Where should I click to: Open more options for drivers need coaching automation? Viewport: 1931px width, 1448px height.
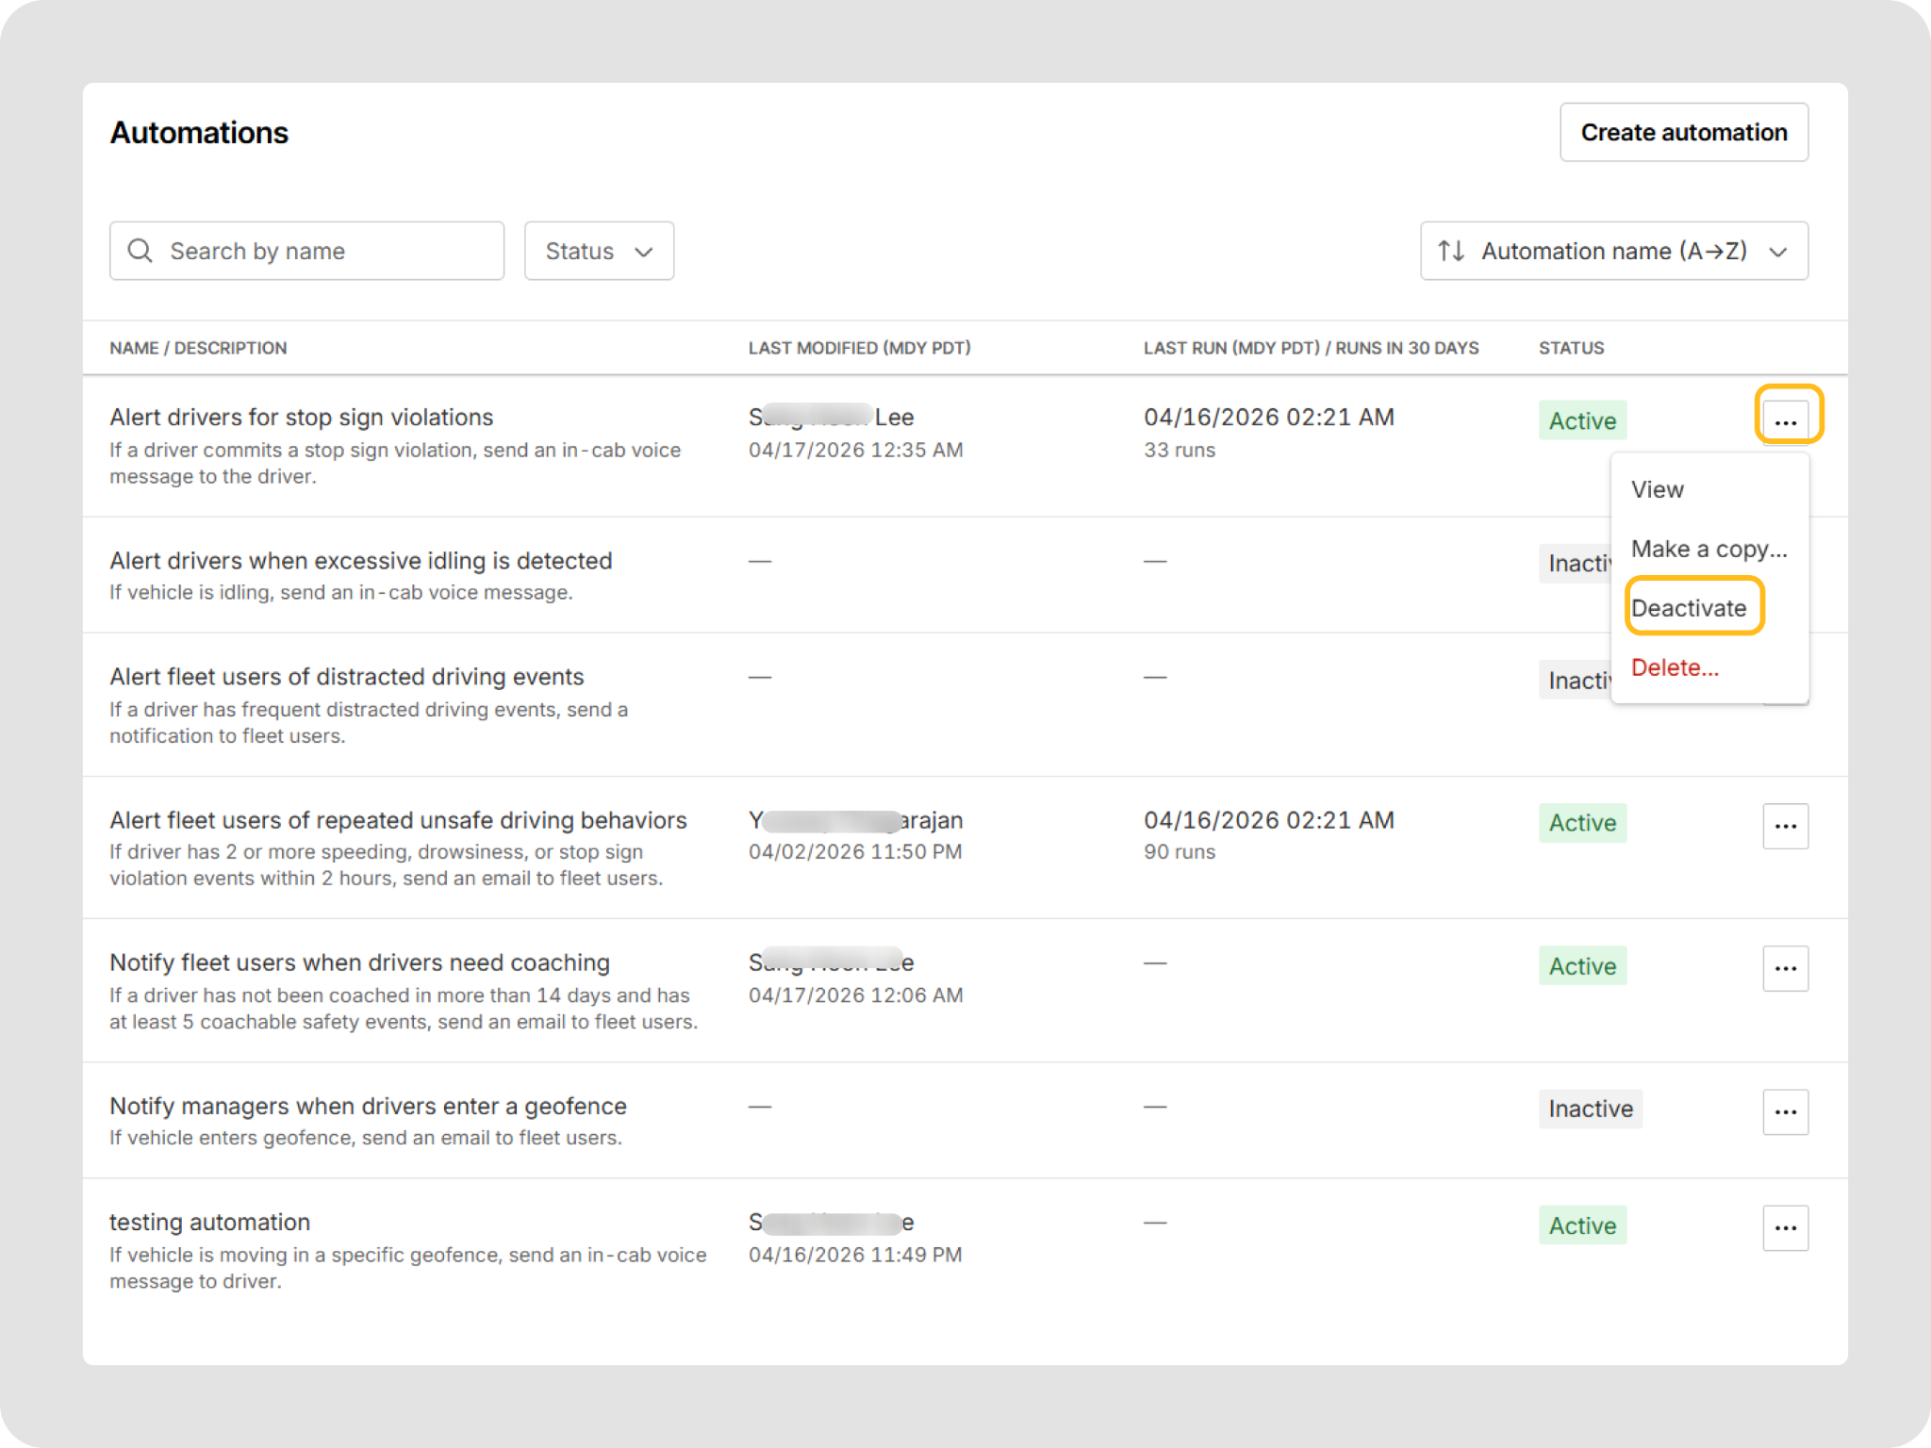(1785, 968)
